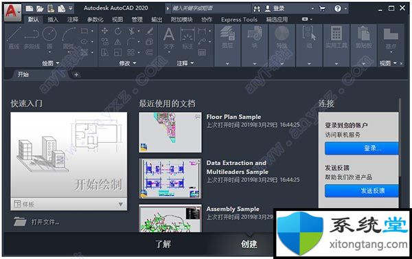Switch to the 了解 (Learn) page at bottom

click(163, 244)
